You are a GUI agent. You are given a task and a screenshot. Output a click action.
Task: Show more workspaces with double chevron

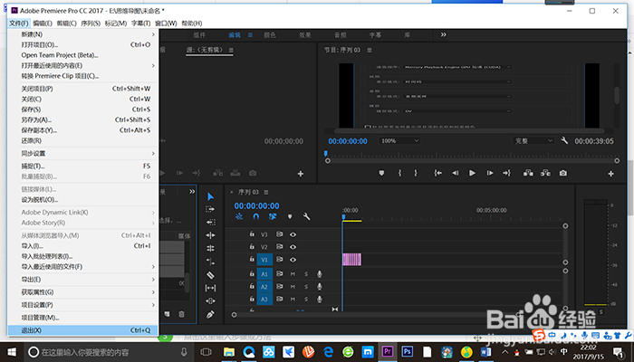[x=444, y=34]
